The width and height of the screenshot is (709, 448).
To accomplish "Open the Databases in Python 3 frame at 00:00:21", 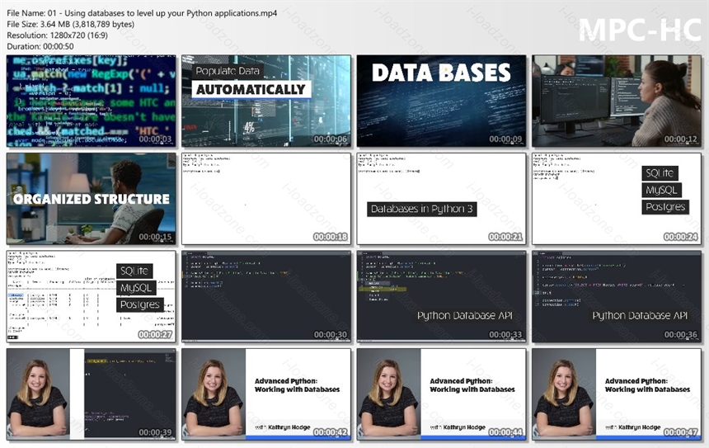I will click(x=441, y=199).
